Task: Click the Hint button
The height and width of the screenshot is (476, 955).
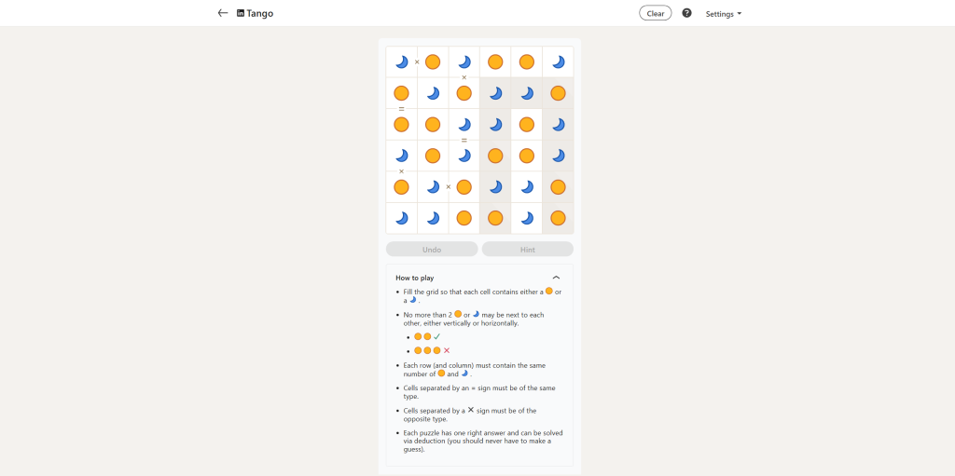Action: [527, 250]
